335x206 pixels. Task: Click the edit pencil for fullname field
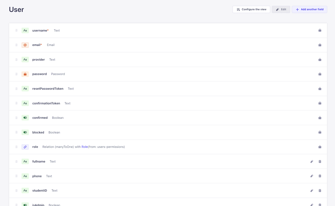[312, 161]
